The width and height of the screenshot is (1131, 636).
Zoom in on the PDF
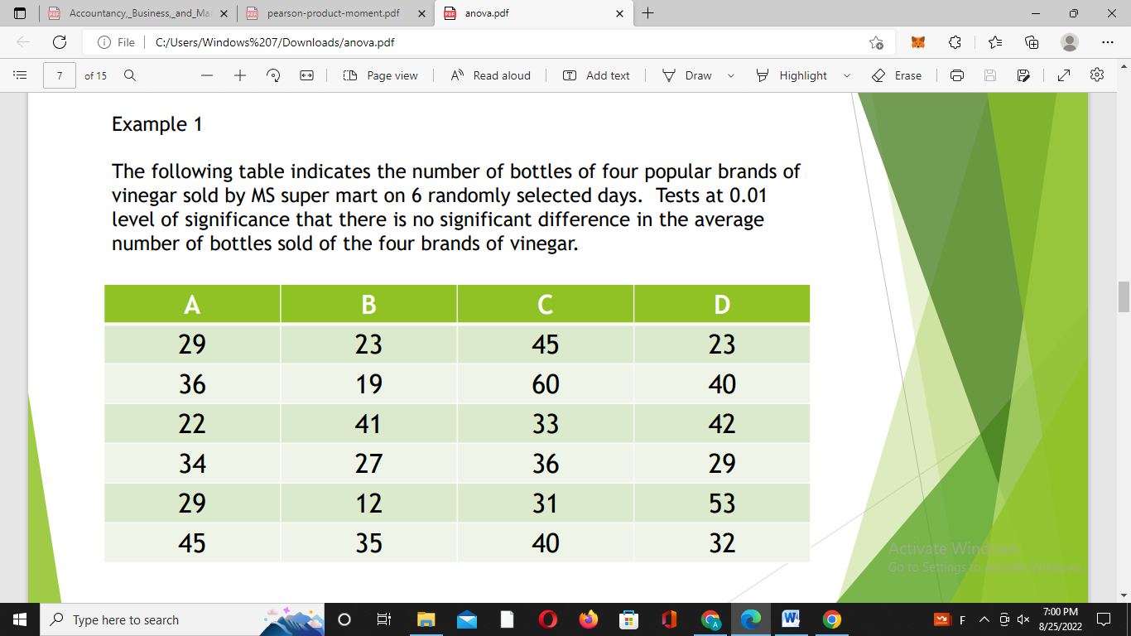[240, 75]
